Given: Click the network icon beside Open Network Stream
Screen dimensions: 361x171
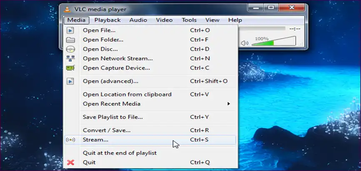Looking at the screenshot, I should (70, 59).
